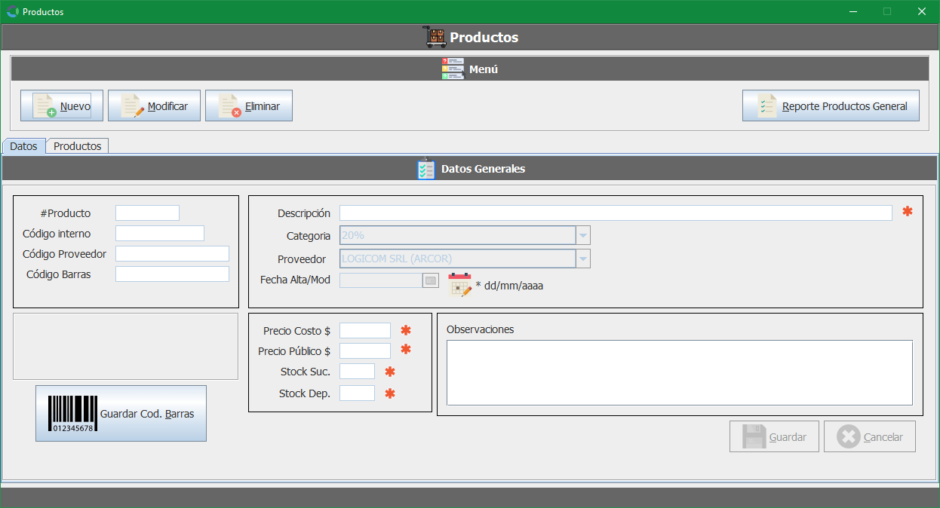Viewport: 940px width, 508px height.
Task: Click the pencil document icon on Modificar
Action: pyautogui.click(x=132, y=106)
